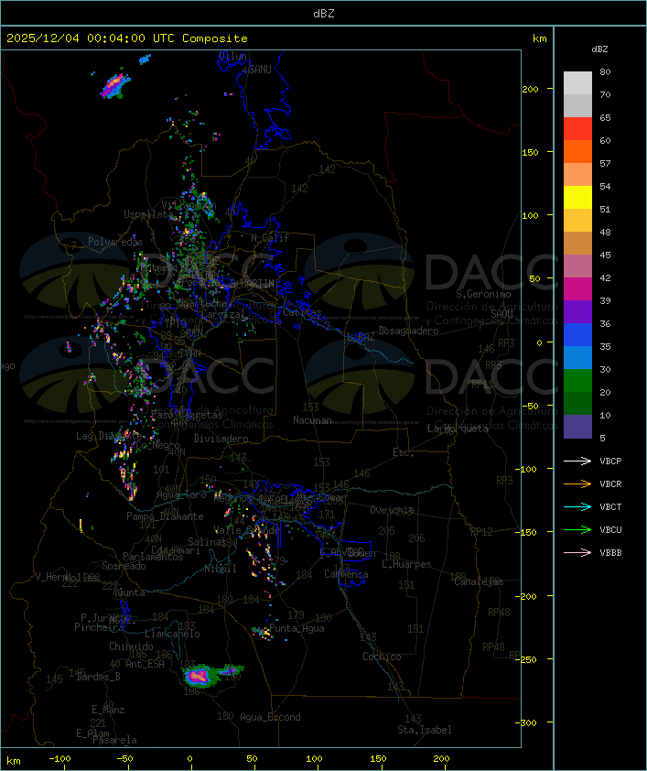
Task: Click the Bardas_B map label
Action: [98, 677]
